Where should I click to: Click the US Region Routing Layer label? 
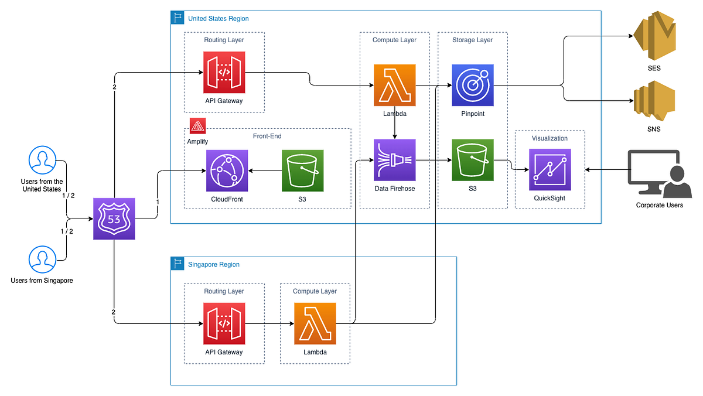[224, 40]
